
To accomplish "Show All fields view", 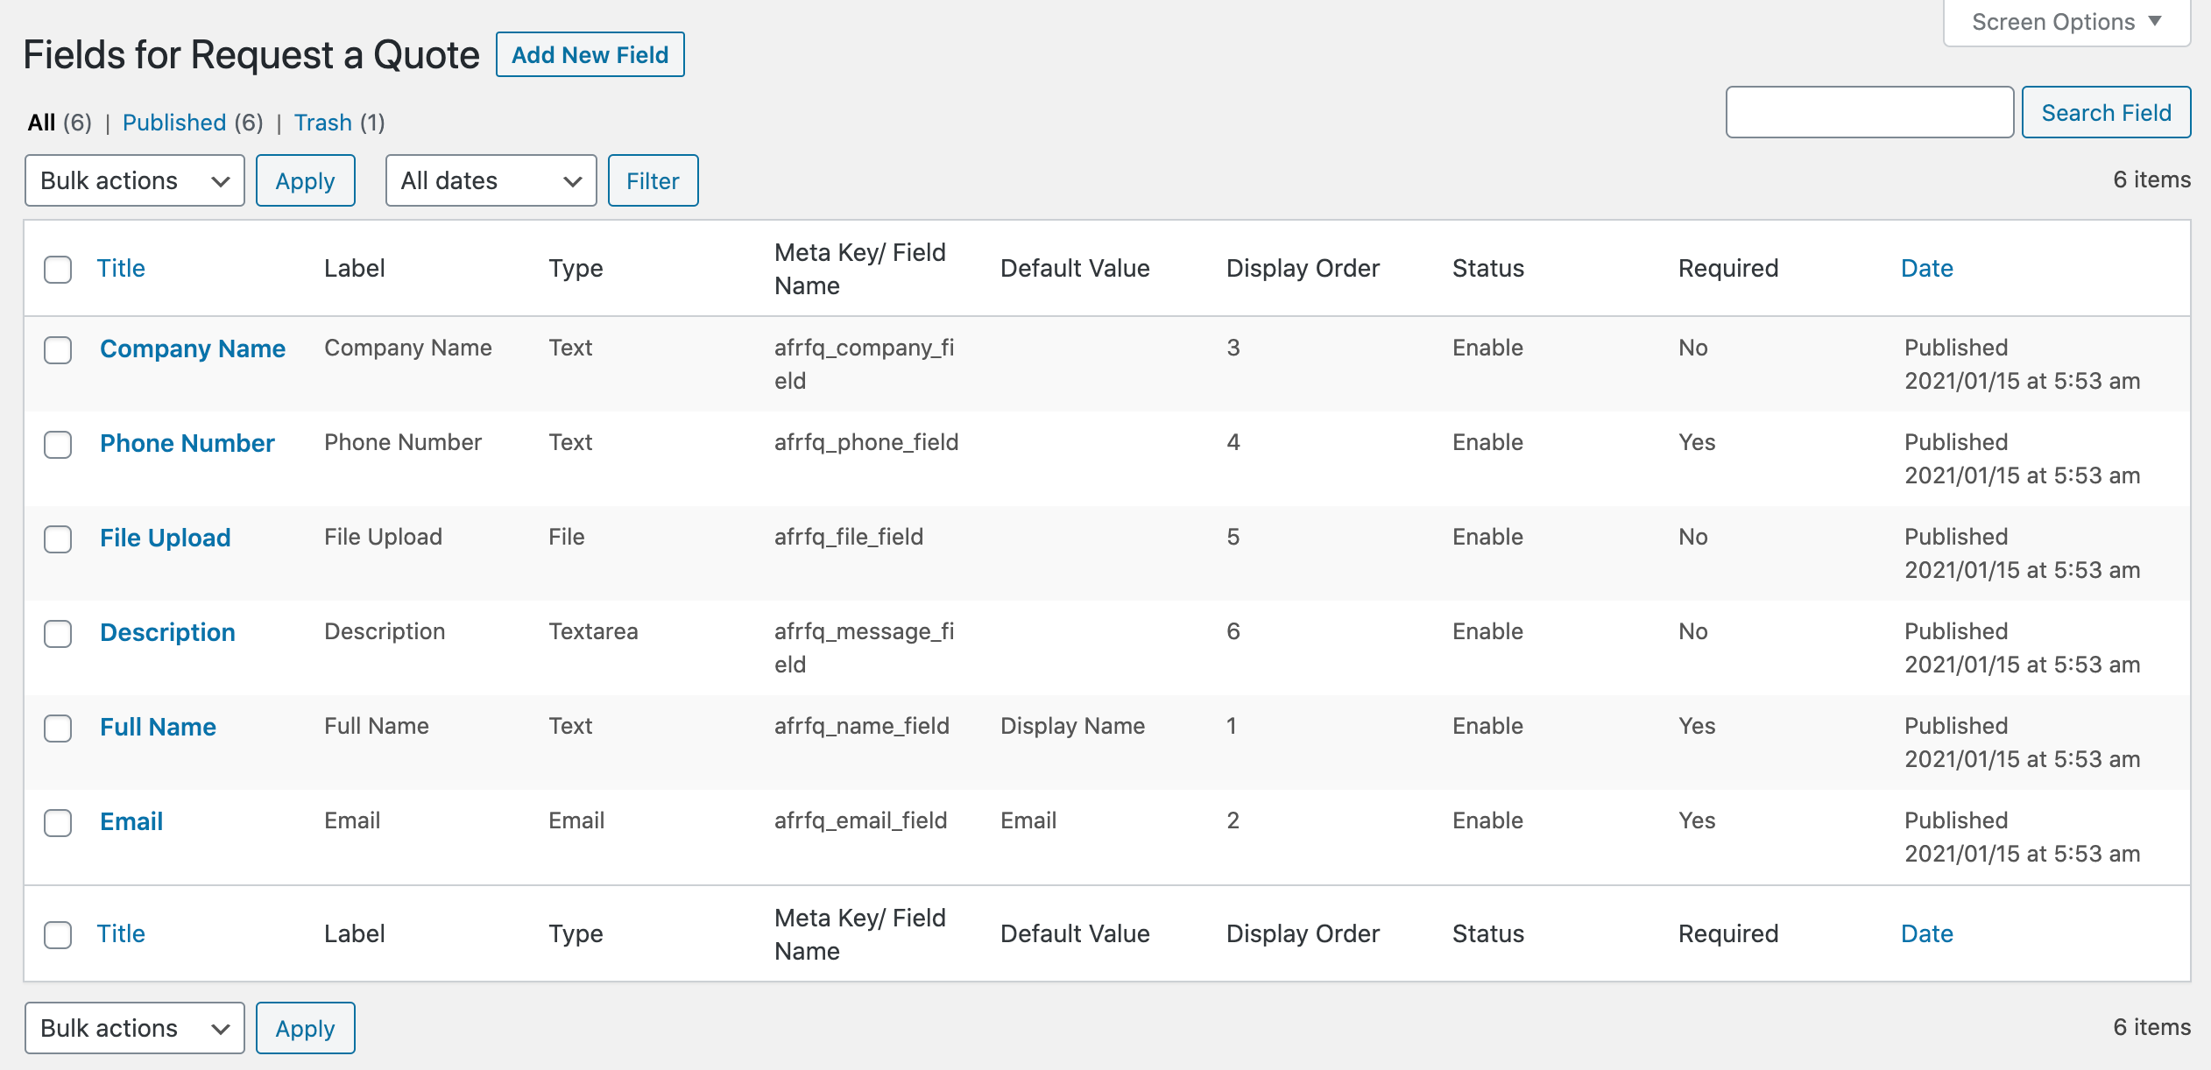I will tap(41, 122).
